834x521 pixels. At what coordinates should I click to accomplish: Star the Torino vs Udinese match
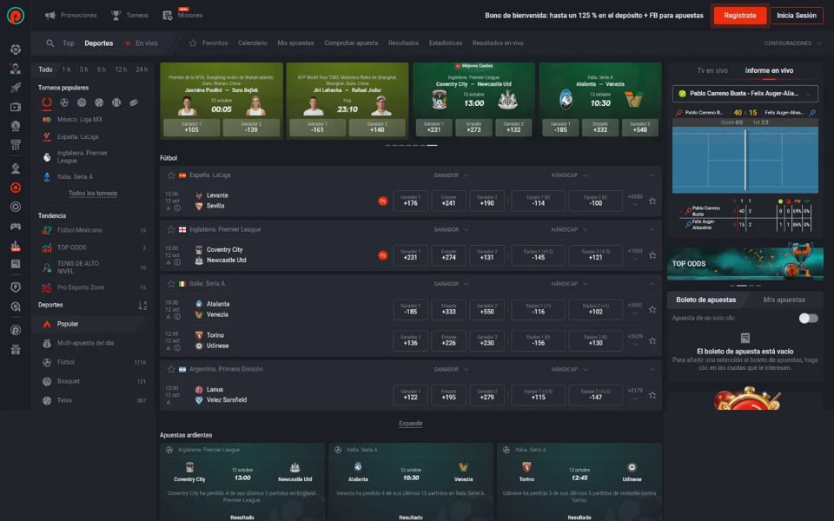pyautogui.click(x=652, y=340)
